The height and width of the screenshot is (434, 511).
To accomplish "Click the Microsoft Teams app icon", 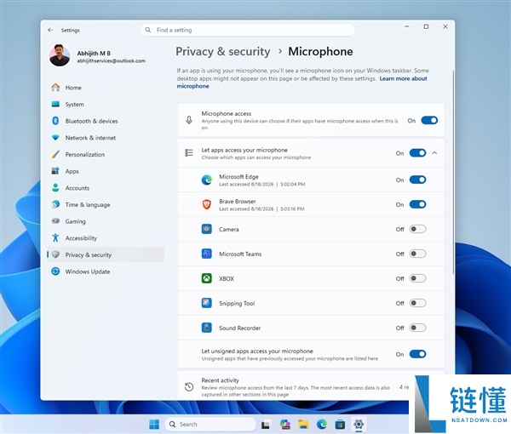I will coord(207,254).
